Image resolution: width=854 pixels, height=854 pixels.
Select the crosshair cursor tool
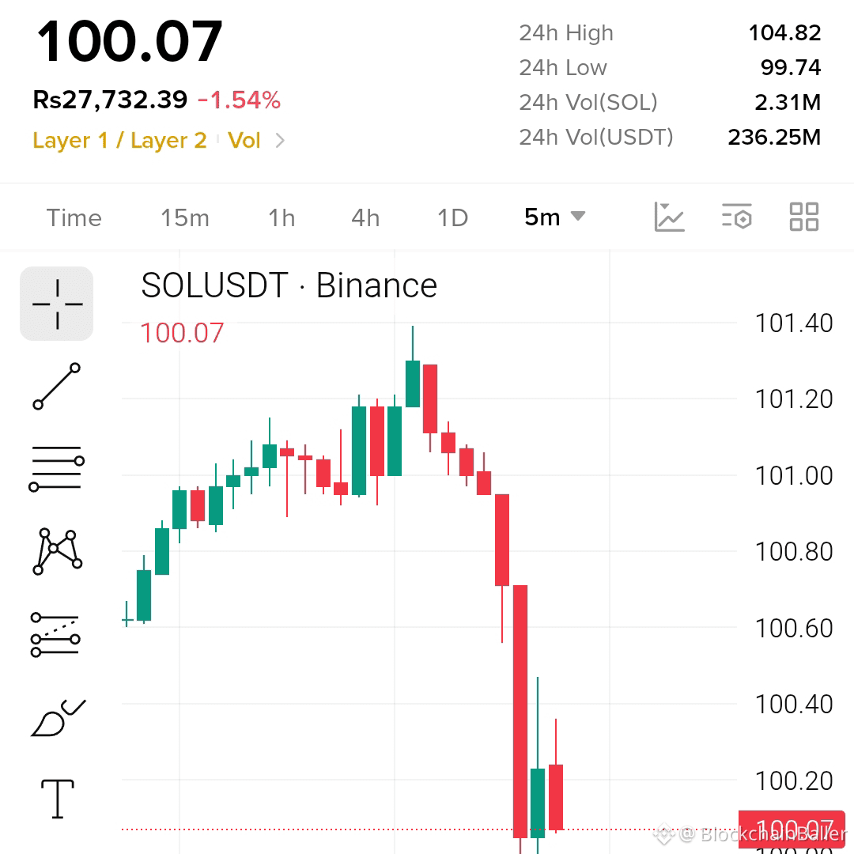click(x=57, y=304)
